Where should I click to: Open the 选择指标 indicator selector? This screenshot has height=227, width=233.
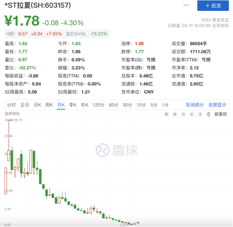(12, 114)
